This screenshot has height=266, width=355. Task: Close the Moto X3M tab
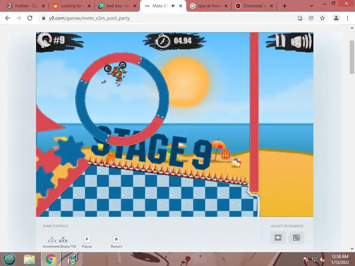[x=180, y=6]
